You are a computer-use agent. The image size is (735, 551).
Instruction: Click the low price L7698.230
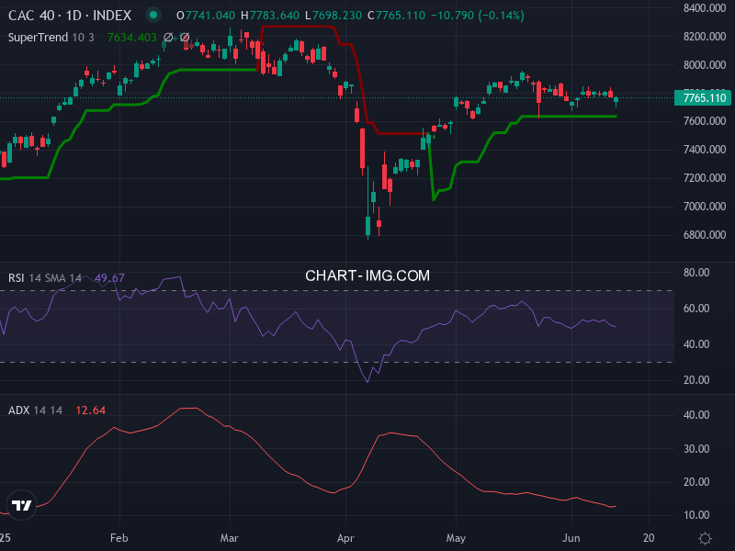(x=334, y=16)
